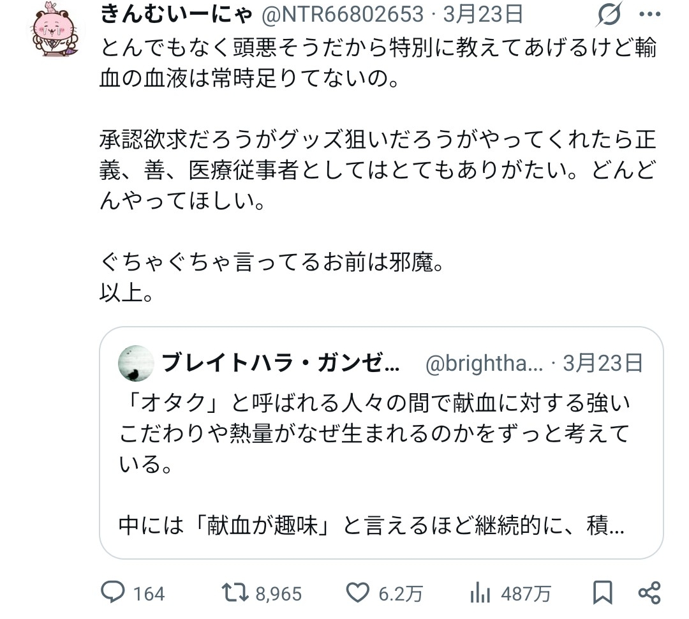View analytics via bar chart icon
This screenshot has height=619, width=689.
click(480, 593)
